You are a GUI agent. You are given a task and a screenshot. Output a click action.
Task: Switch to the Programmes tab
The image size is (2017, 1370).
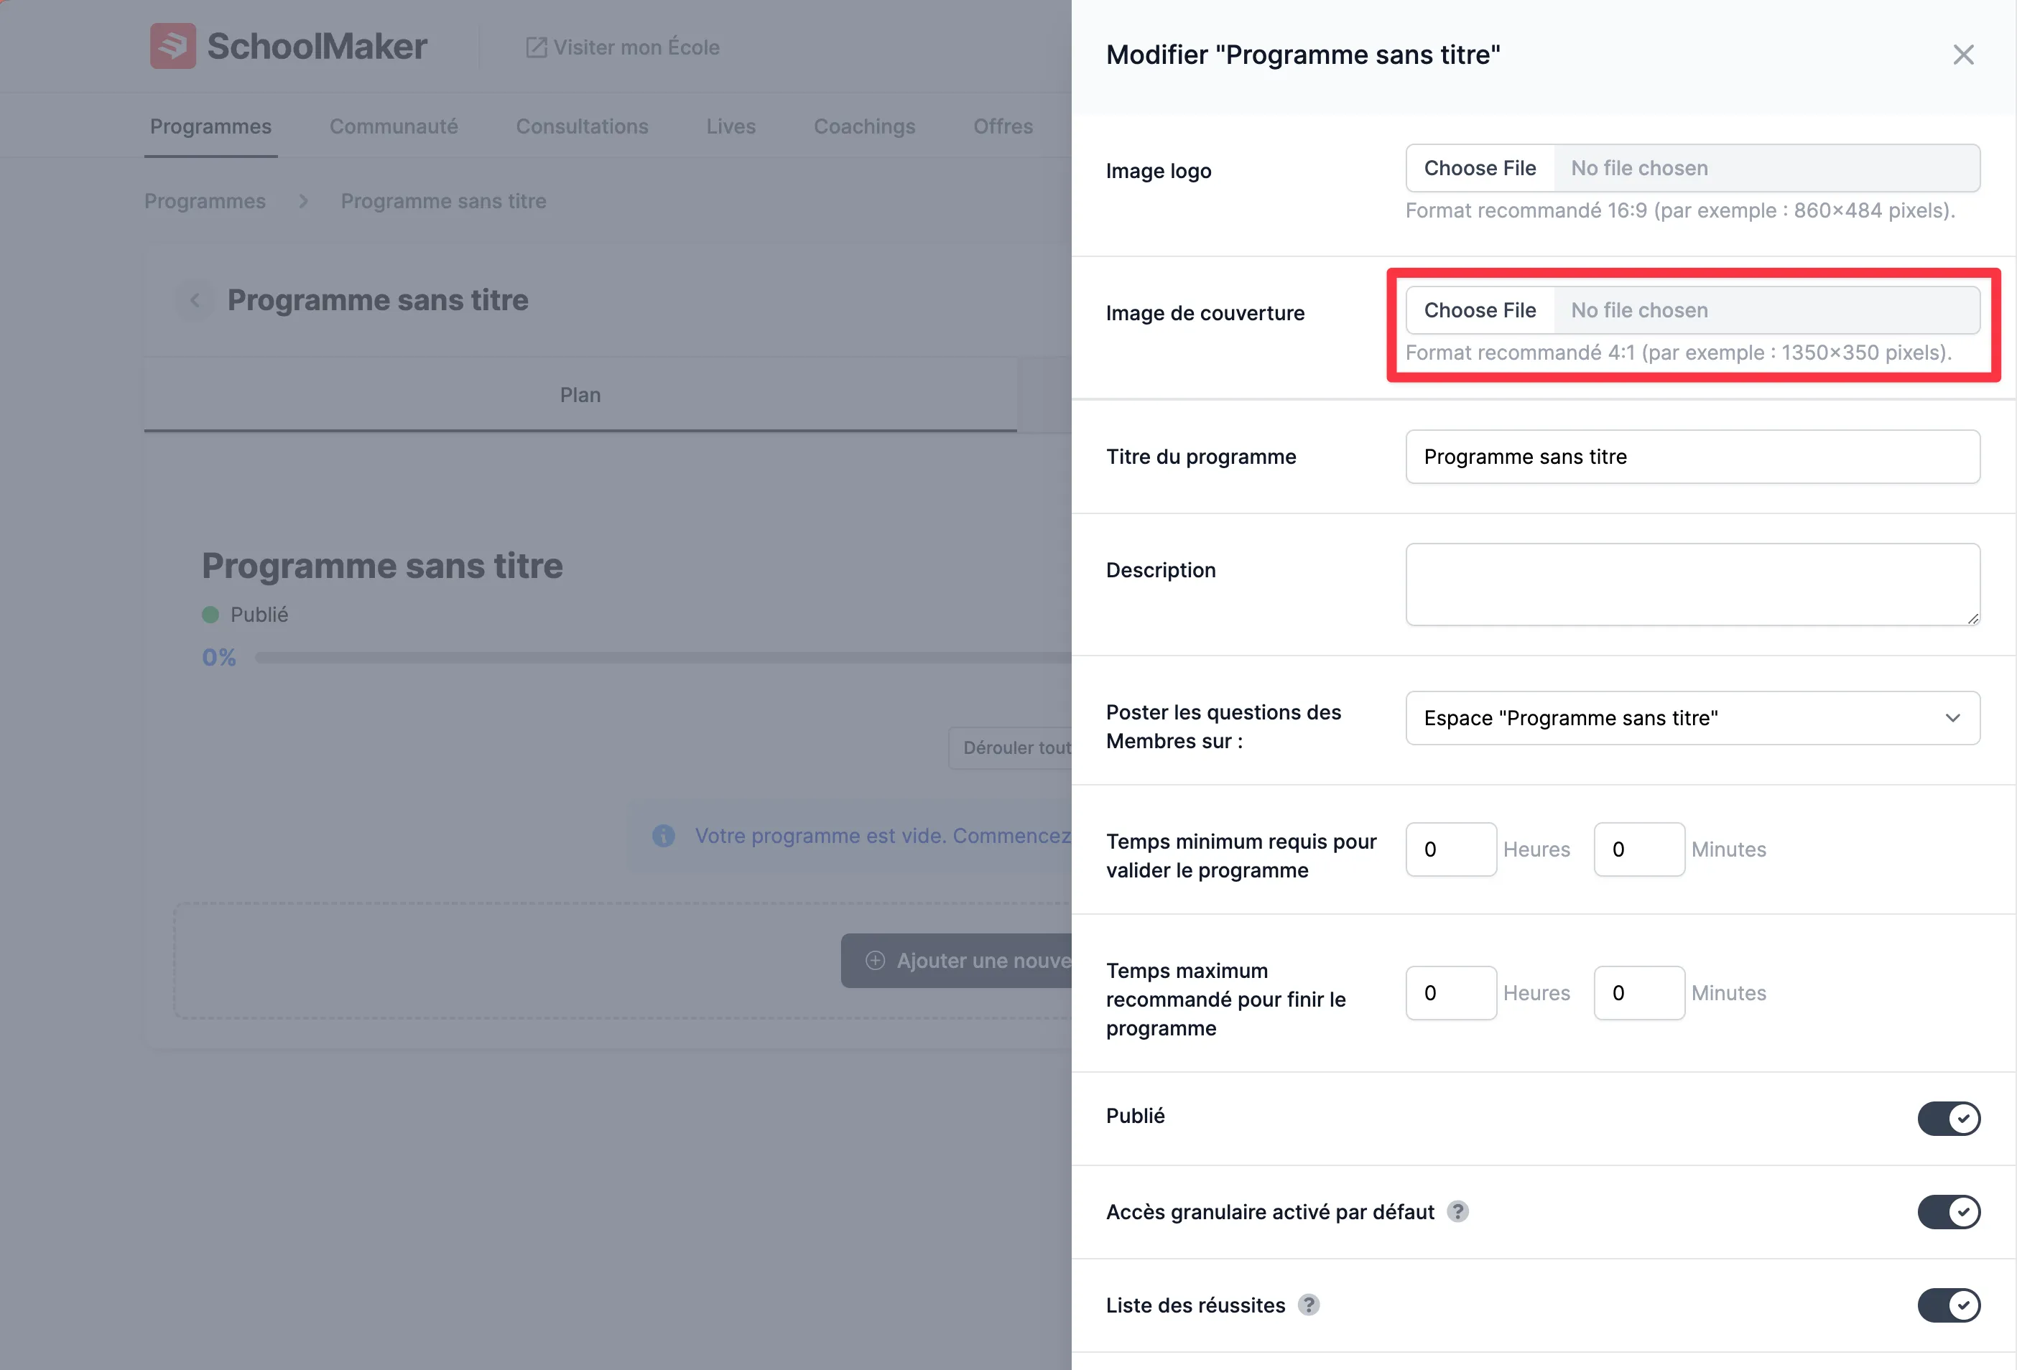click(x=211, y=126)
